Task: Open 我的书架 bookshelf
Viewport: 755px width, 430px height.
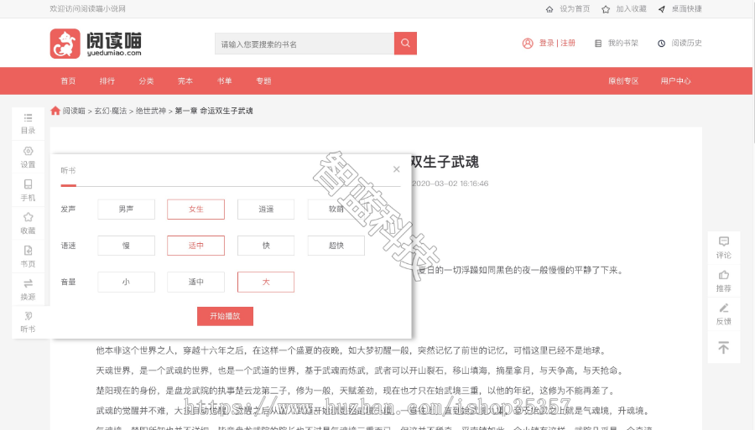Action: 617,44
